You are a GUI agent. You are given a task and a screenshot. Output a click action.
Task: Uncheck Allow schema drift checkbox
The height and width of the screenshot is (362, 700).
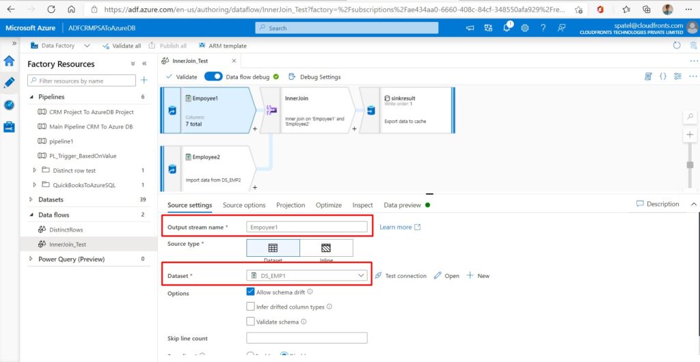pos(250,292)
